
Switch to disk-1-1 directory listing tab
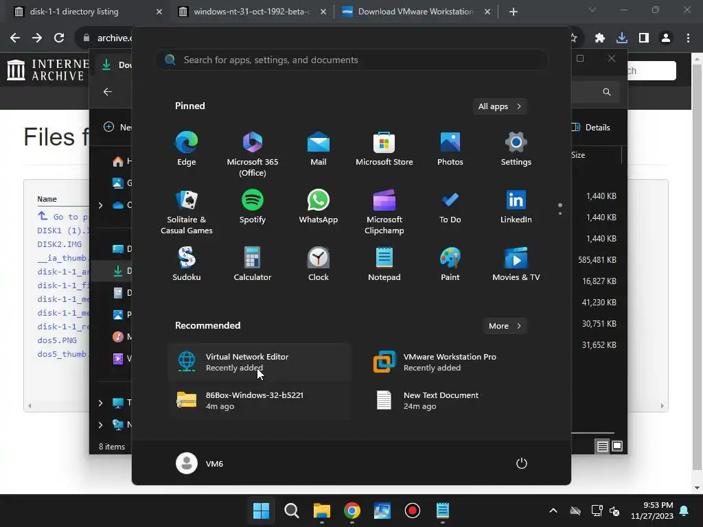tap(87, 12)
